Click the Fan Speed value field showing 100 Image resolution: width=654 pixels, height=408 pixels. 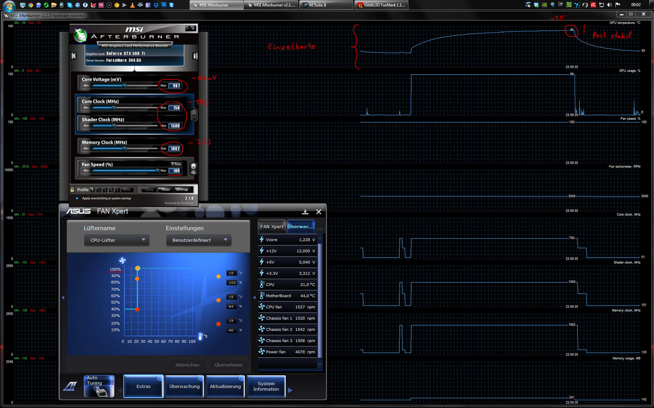pyautogui.click(x=175, y=171)
